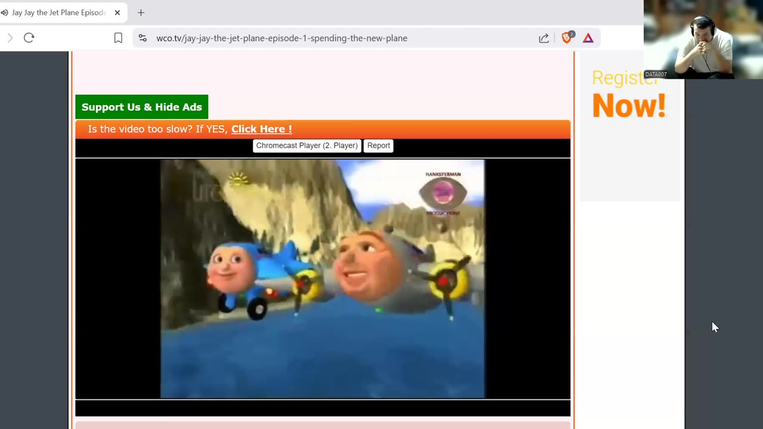This screenshot has height=429, width=763.
Task: Click the Brave Rewards triangle icon
Action: pos(588,38)
